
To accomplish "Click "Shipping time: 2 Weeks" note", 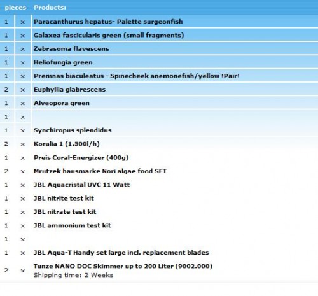I will pos(73,275).
